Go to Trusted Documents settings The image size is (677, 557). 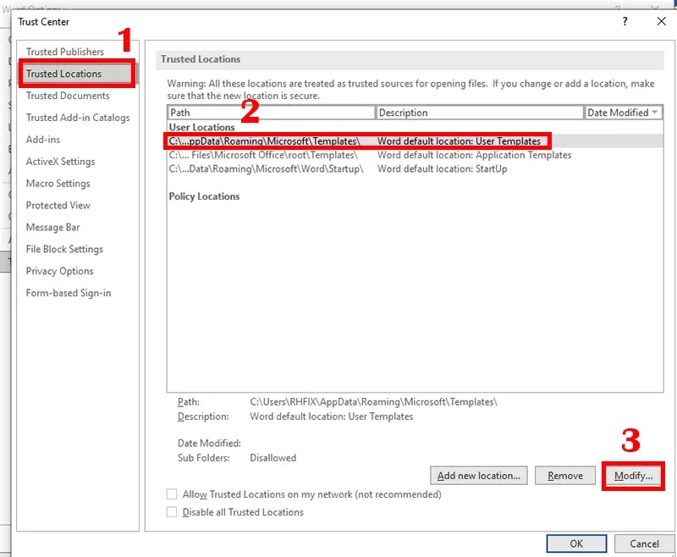point(68,96)
